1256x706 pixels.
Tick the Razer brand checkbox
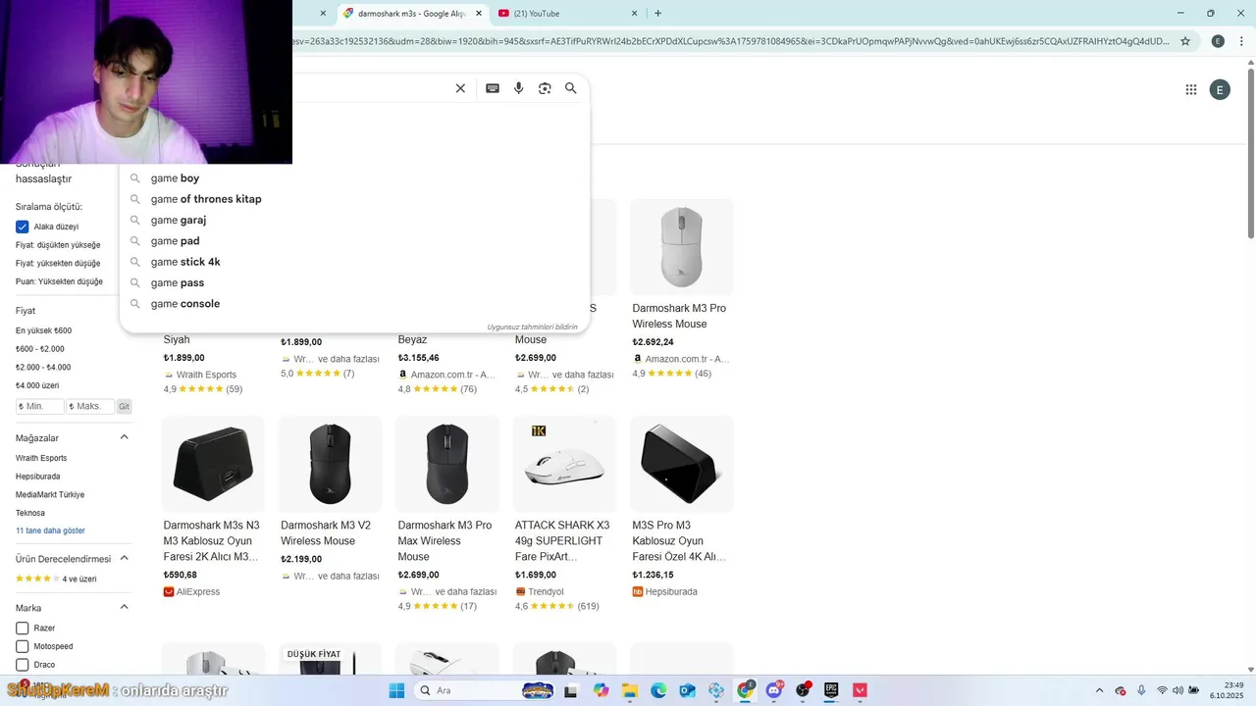click(23, 628)
